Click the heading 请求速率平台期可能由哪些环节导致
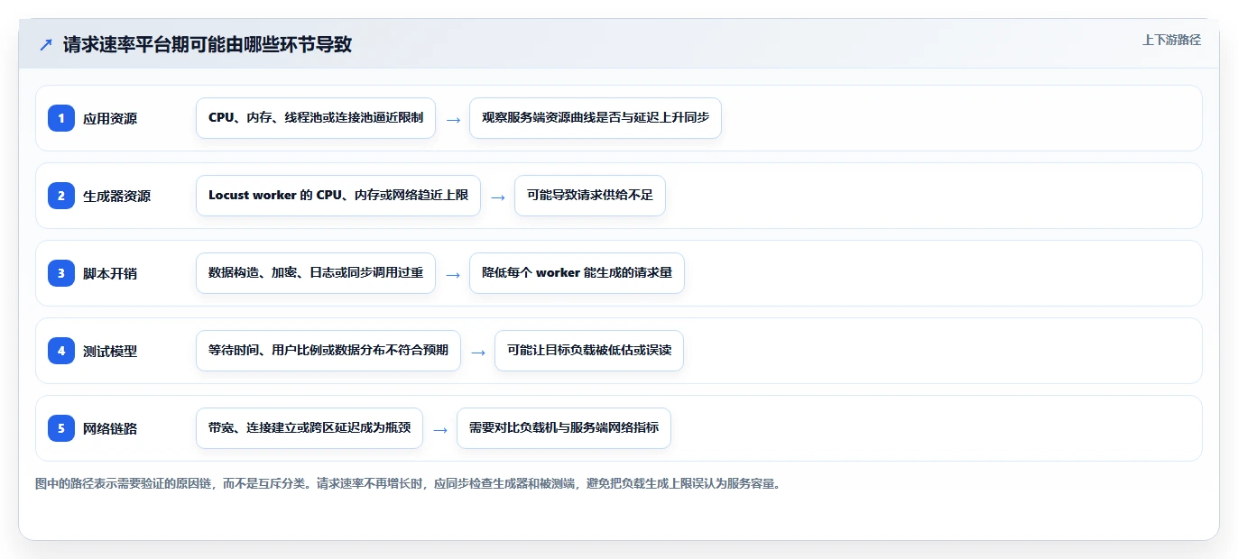Image resolution: width=1238 pixels, height=559 pixels. (208, 44)
